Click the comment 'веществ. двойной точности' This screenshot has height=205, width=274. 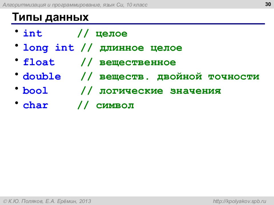[x=179, y=77]
